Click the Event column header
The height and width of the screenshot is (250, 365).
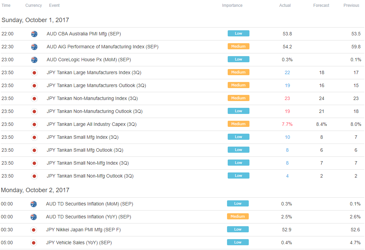tap(54, 5)
